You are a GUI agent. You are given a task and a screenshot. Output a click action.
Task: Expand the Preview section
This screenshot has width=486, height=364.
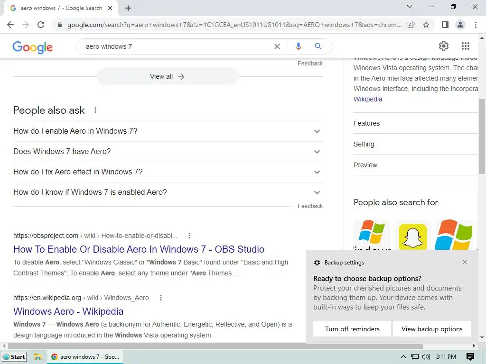415,165
